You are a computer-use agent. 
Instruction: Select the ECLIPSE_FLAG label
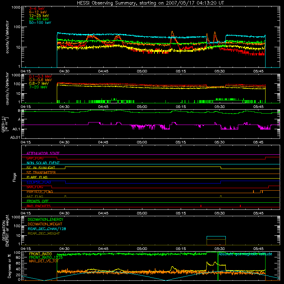[39, 182]
